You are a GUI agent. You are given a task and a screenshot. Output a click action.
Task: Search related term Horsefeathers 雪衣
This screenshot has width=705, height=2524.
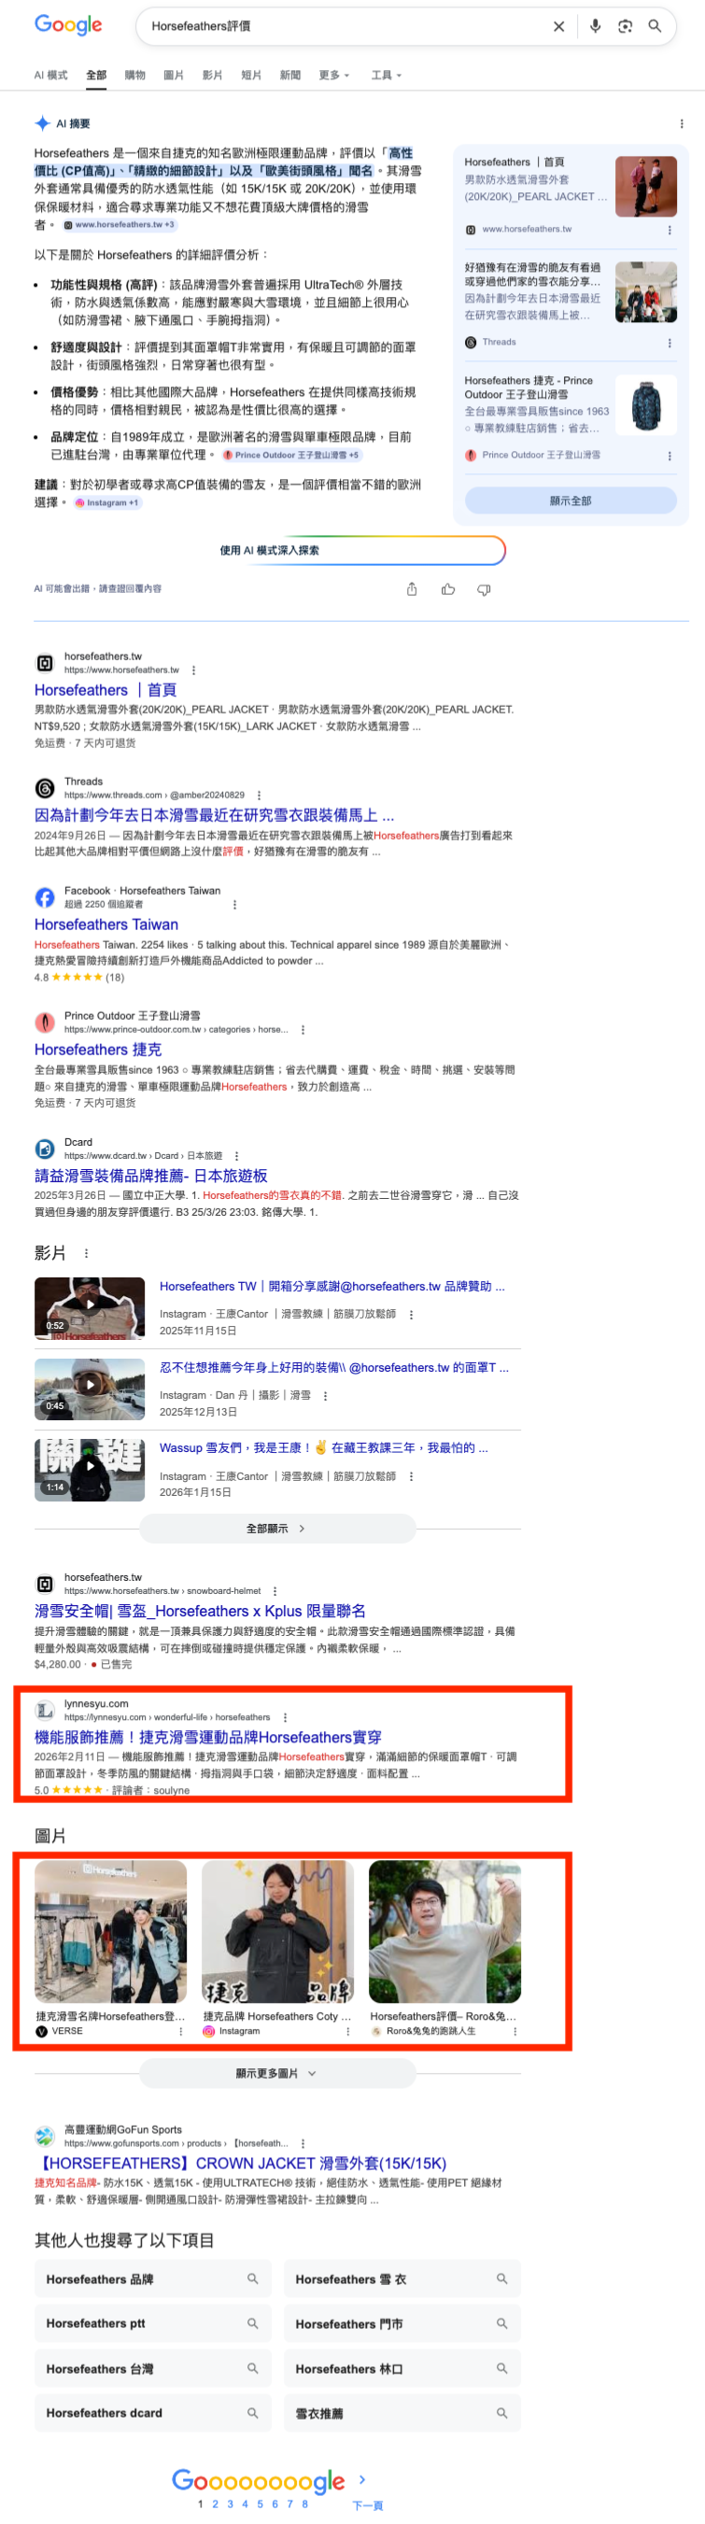pyautogui.click(x=402, y=2279)
